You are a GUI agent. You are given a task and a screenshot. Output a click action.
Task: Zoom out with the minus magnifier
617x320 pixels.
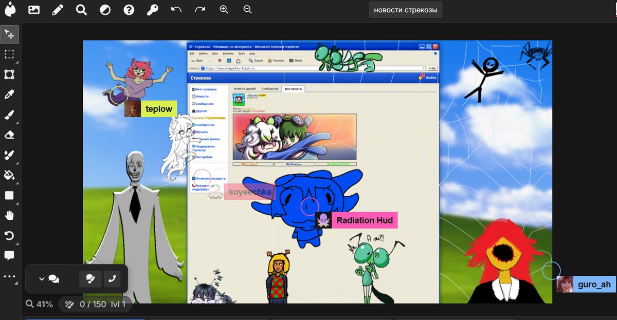[247, 9]
